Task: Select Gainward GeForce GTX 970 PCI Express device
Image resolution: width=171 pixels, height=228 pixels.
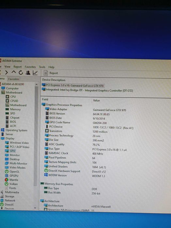Action: [x=73, y=85]
